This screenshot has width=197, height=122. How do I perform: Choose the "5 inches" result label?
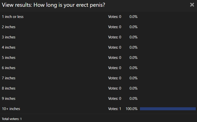(x=9, y=58)
